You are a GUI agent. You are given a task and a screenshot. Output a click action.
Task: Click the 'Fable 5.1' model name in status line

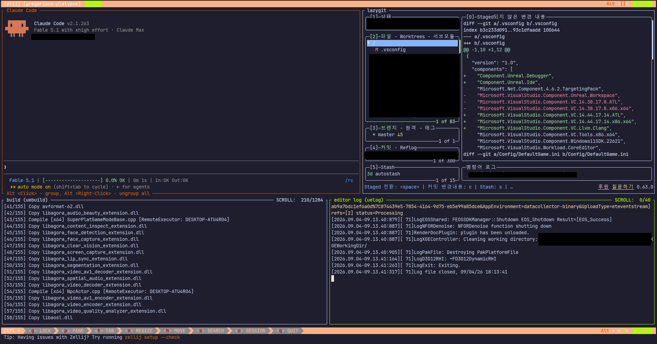tap(22, 181)
